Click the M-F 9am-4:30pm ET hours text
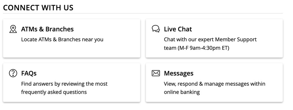The width and height of the screenshot is (293, 110). [x=203, y=48]
